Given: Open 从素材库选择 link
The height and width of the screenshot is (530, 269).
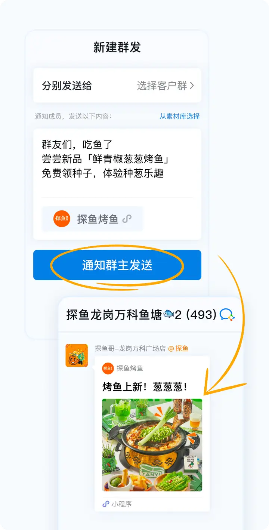Looking at the screenshot, I should 180,116.
